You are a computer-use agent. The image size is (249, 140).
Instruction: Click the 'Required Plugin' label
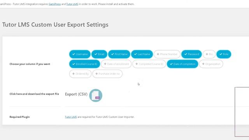coord(19,117)
